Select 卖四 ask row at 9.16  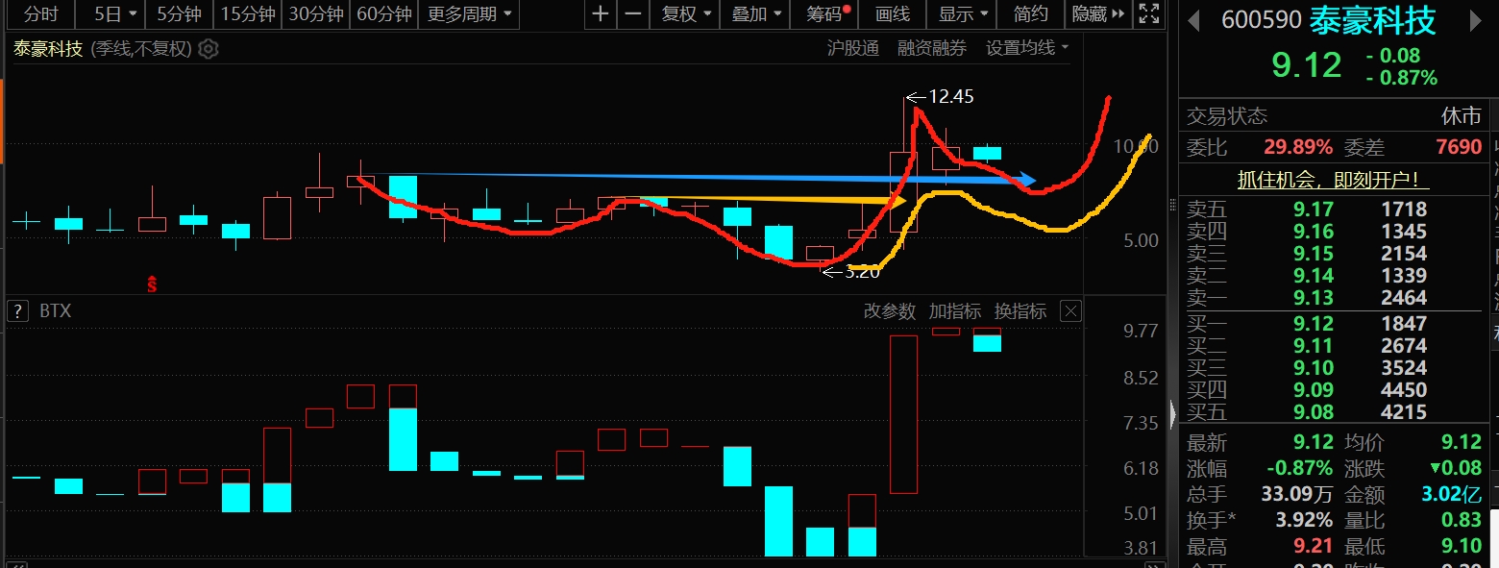point(1335,231)
